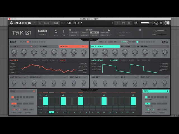179x134 pixels.
Task: Click the LFO+NOISE curve icon
Action: point(66,77)
